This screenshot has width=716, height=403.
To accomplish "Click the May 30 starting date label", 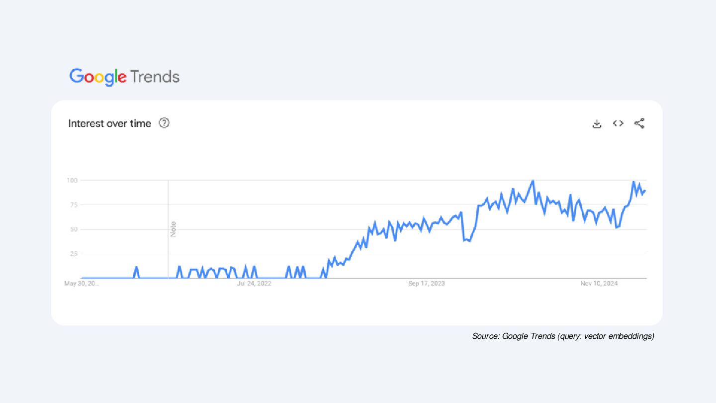I will click(82, 284).
